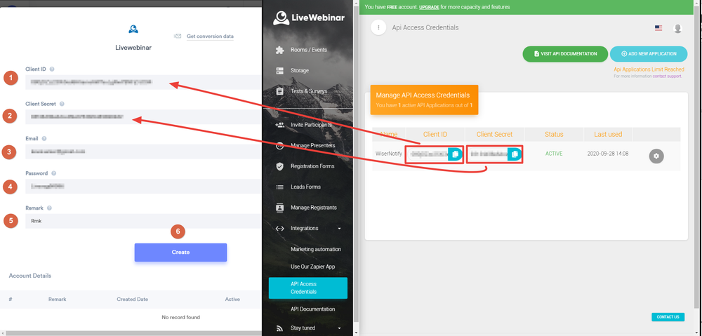Focus the Email input field

click(143, 152)
